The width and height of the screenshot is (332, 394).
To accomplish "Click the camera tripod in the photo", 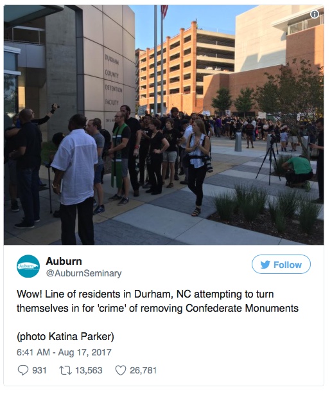I will click(x=269, y=161).
